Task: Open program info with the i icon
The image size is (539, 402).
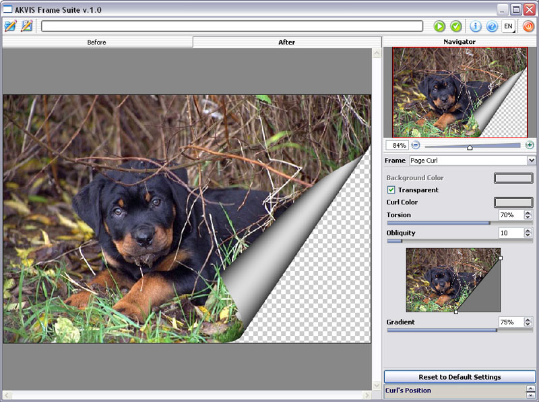Action: 476,26
